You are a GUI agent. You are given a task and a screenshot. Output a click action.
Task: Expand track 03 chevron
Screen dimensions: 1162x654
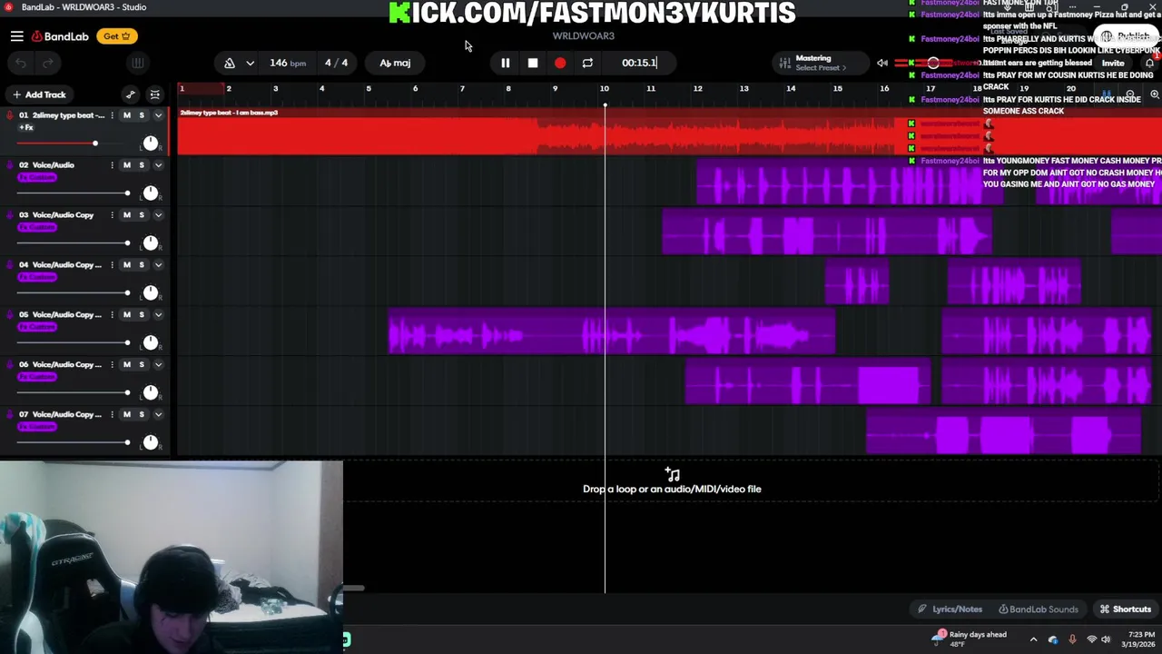click(158, 215)
